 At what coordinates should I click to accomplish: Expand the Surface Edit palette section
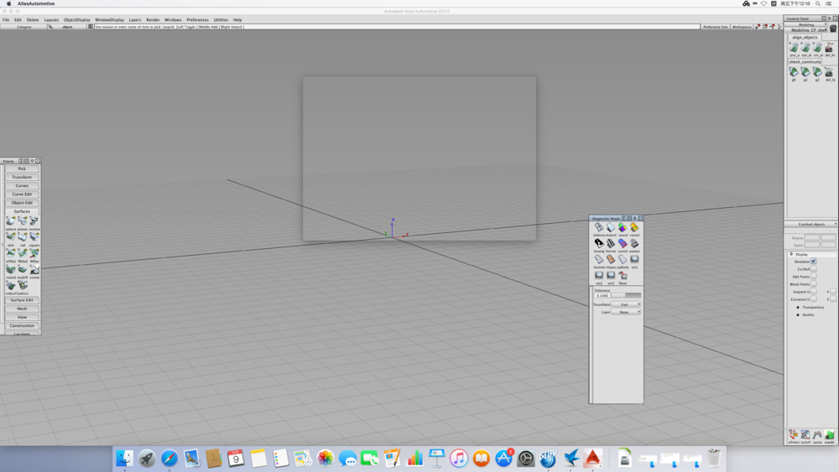(x=22, y=300)
